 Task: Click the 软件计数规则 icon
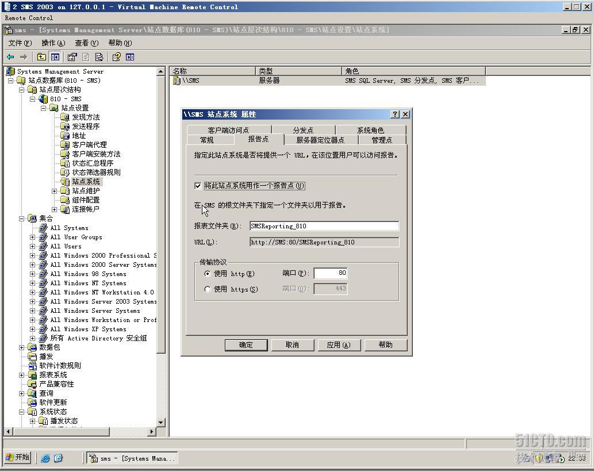point(33,366)
